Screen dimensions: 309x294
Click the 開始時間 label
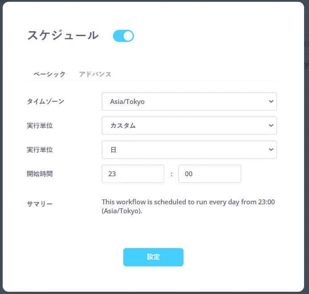[x=40, y=174]
